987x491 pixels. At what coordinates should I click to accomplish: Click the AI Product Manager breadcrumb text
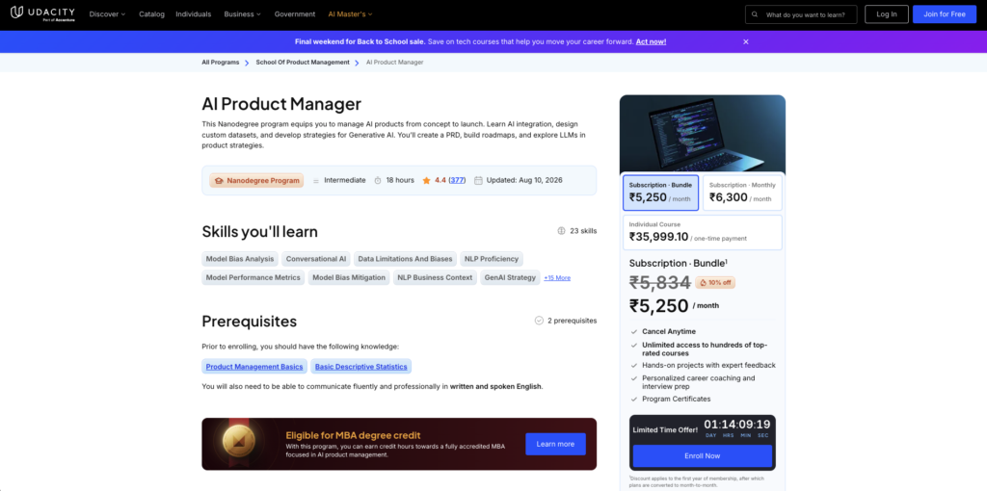pyautogui.click(x=394, y=63)
